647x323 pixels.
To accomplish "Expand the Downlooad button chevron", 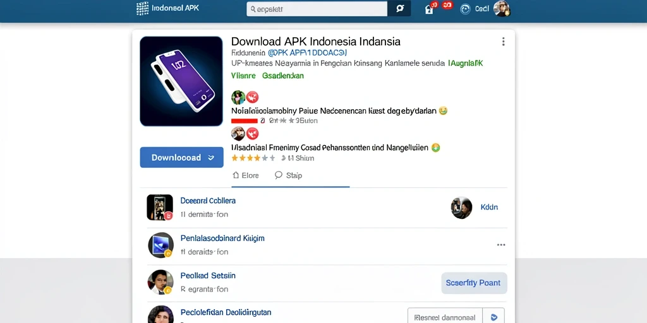I will [211, 158].
